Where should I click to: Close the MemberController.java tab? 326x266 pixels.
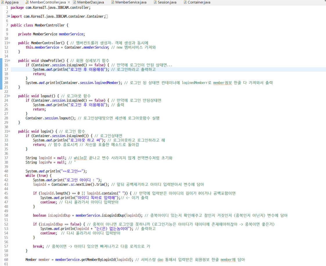(69, 2)
